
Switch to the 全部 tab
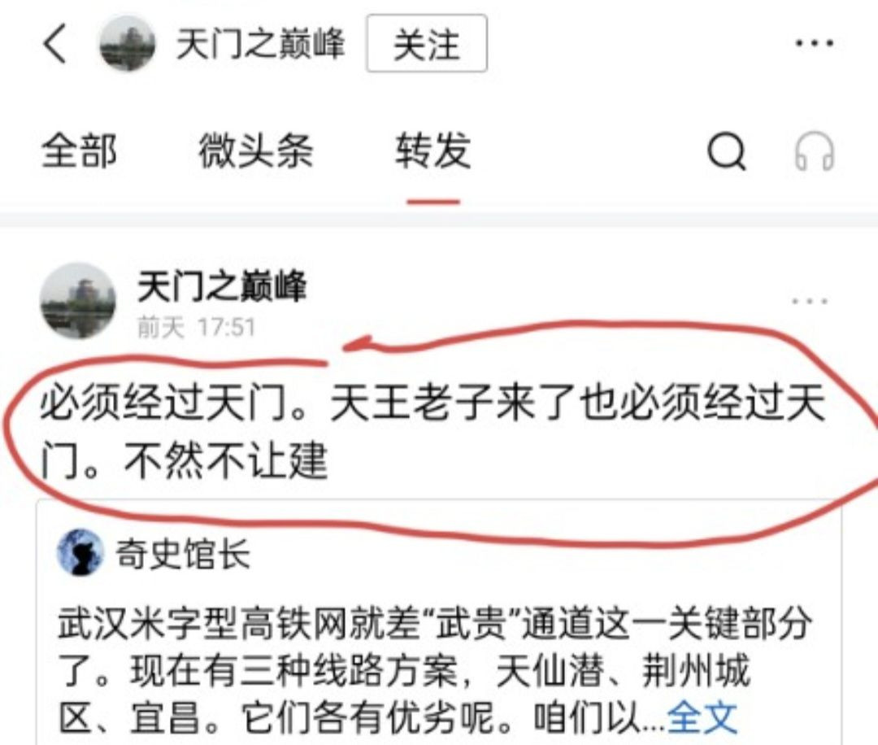[80, 150]
